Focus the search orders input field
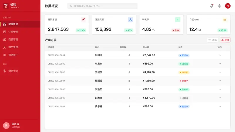This screenshot has width=235, height=132. (x=102, y=6)
